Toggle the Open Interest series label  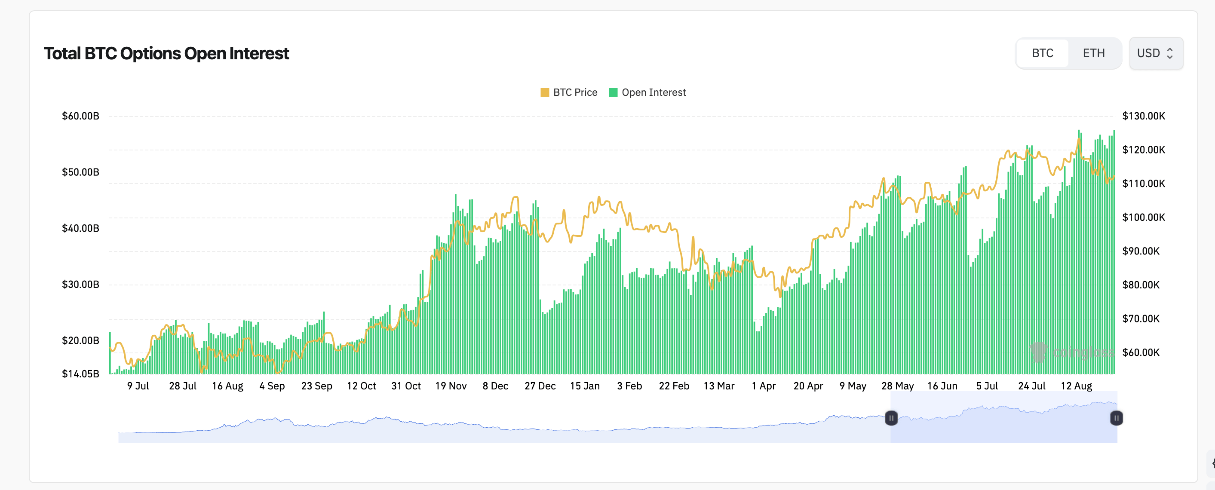click(x=654, y=92)
